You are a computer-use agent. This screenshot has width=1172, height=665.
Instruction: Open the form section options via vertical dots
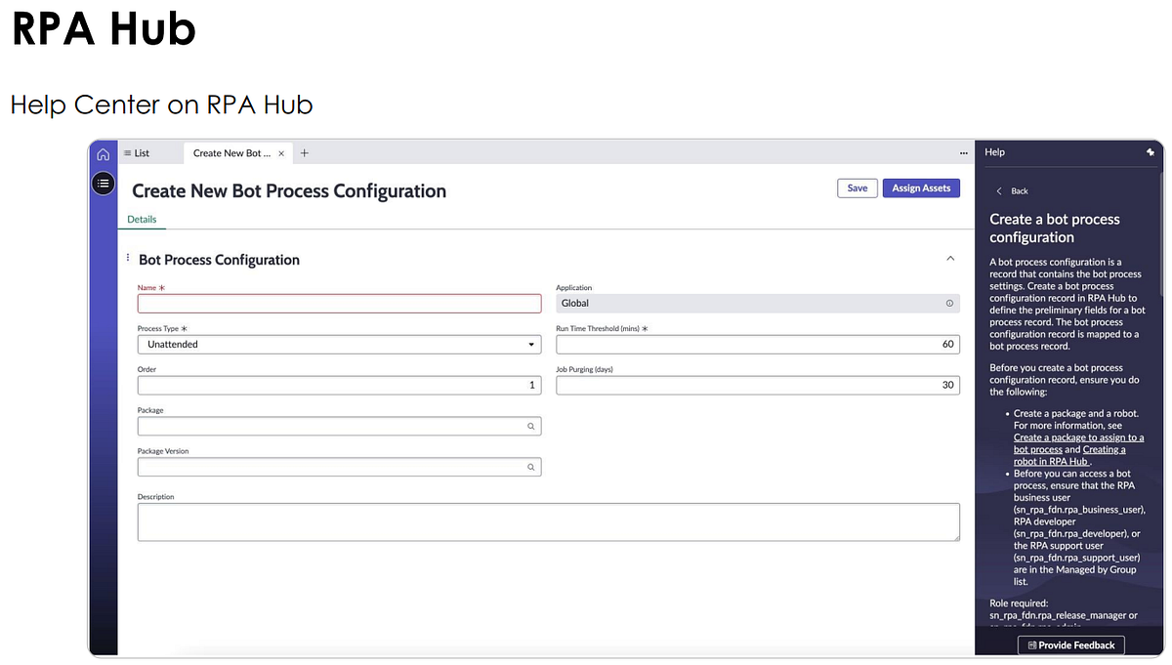pos(128,258)
